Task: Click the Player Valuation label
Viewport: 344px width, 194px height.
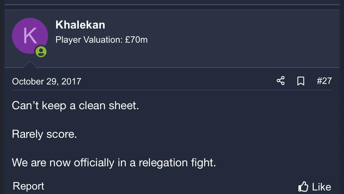Action: 88,40
